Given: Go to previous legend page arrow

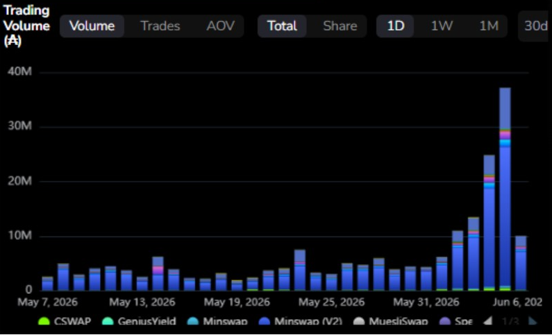Looking at the screenshot, I should [487, 320].
